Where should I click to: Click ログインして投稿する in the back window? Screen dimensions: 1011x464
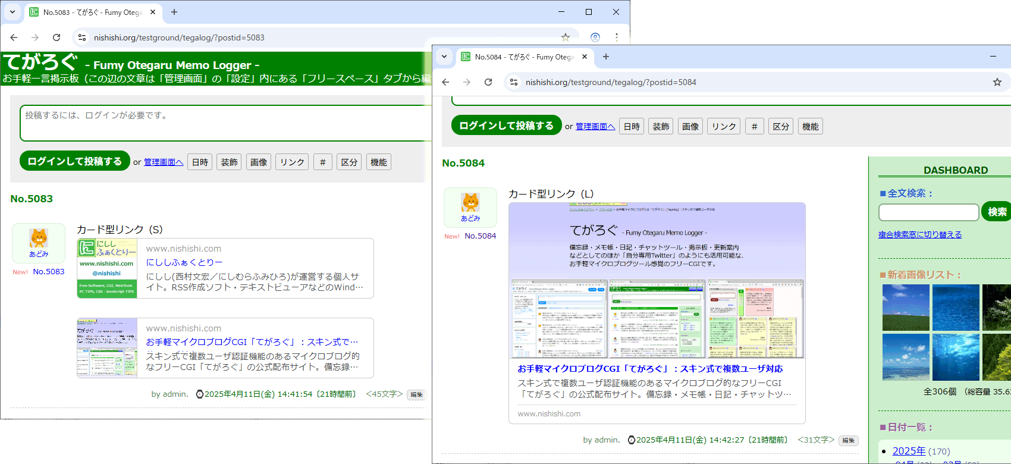[75, 161]
